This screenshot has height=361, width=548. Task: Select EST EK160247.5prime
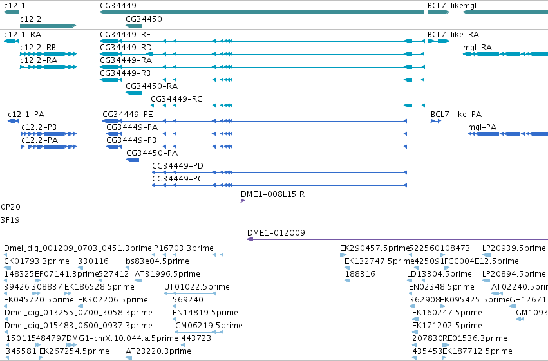(x=415, y=319)
